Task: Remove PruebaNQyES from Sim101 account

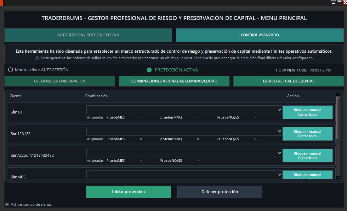Action: [x=255, y=118]
